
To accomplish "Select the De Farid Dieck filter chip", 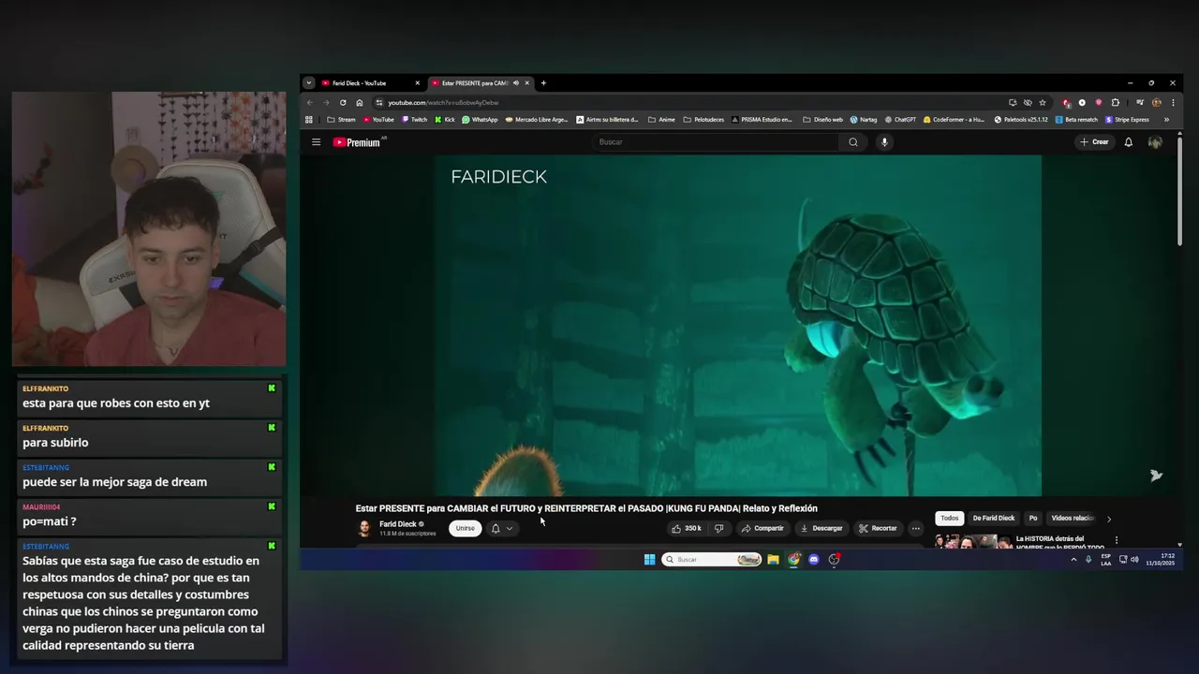I will coord(994,518).
